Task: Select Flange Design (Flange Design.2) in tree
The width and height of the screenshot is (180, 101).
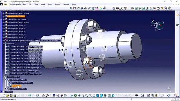Action: tap(18, 22)
